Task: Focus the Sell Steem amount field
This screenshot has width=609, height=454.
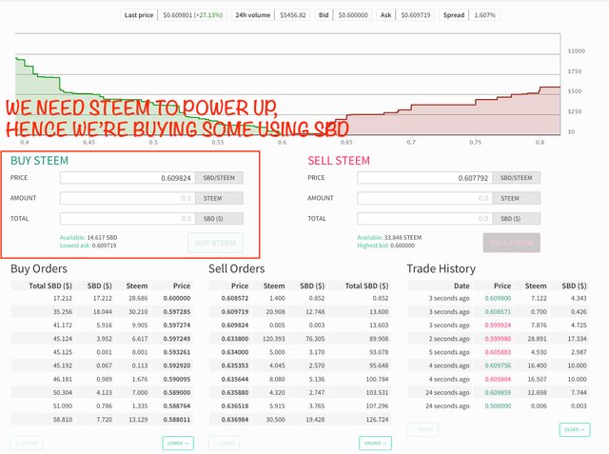Action: point(424,198)
